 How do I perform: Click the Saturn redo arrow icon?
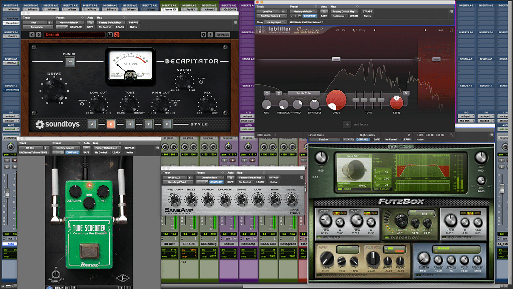344,30
